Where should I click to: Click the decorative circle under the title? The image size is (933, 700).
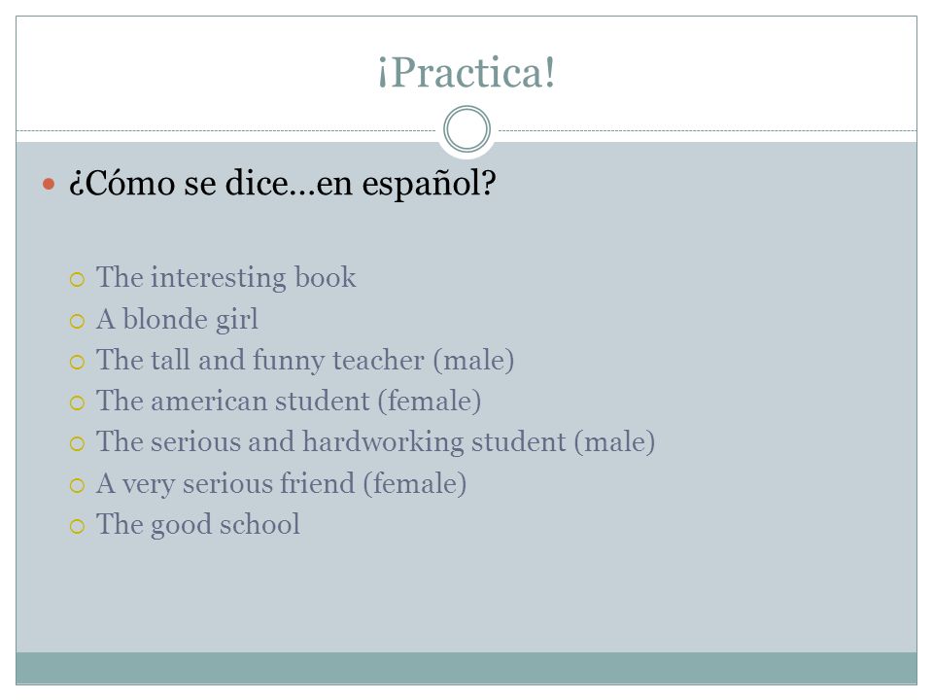467,129
